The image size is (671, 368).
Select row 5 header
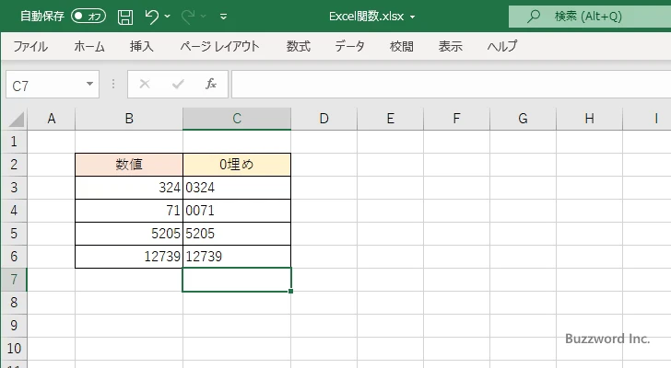tap(14, 234)
